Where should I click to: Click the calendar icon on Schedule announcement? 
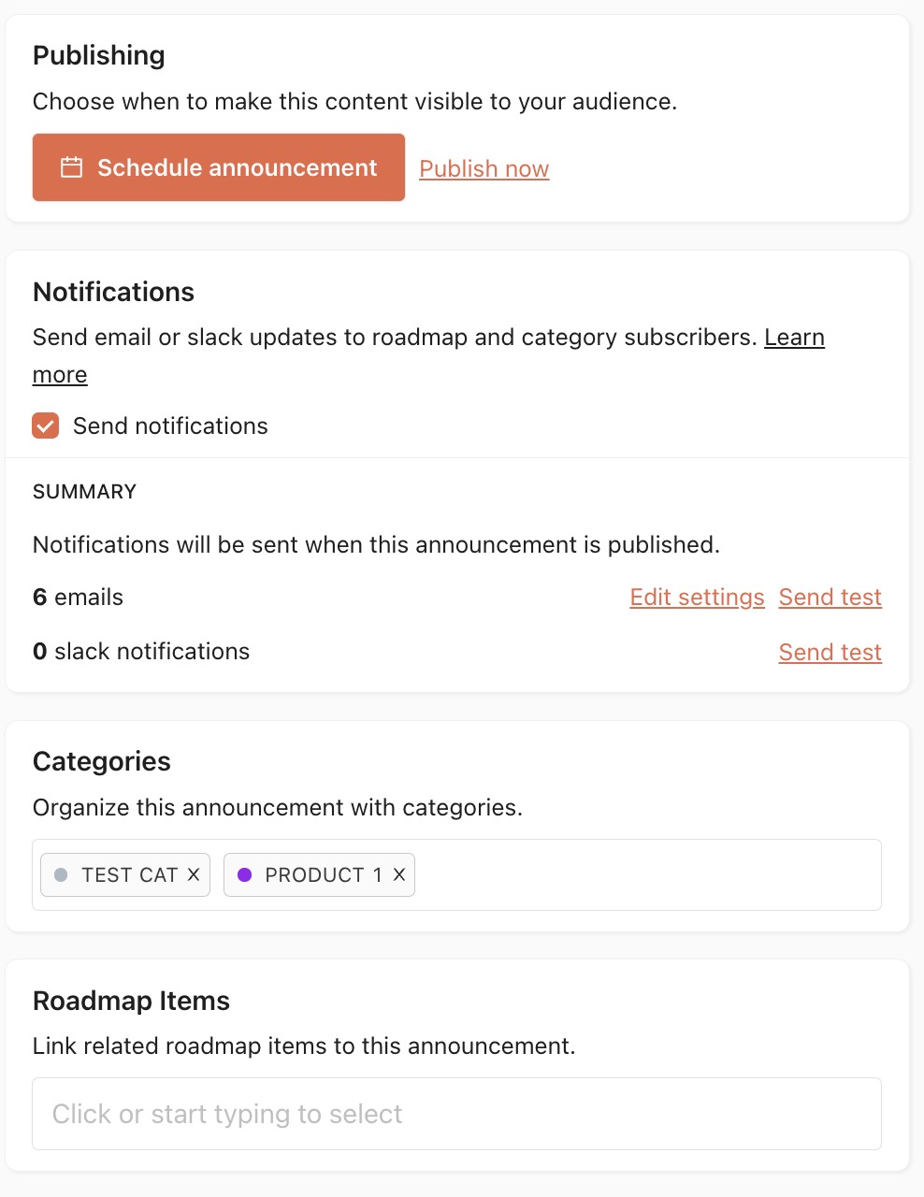click(71, 167)
